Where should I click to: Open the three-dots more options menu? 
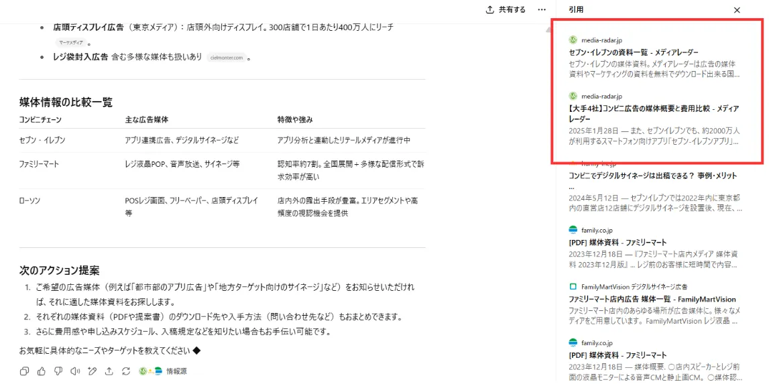pyautogui.click(x=542, y=10)
